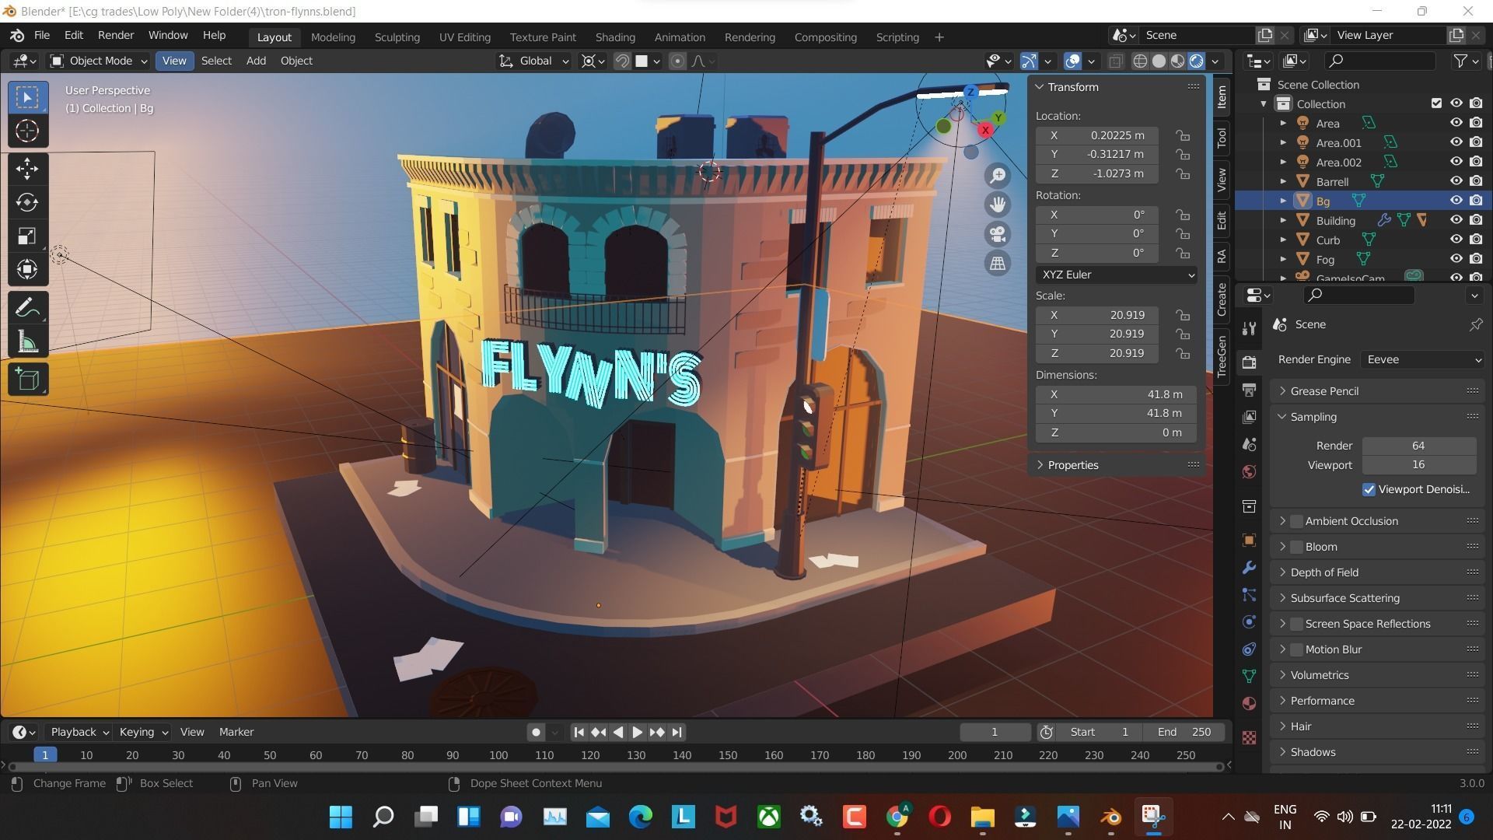Select the Add Cube tool
The height and width of the screenshot is (840, 1493).
pyautogui.click(x=27, y=380)
